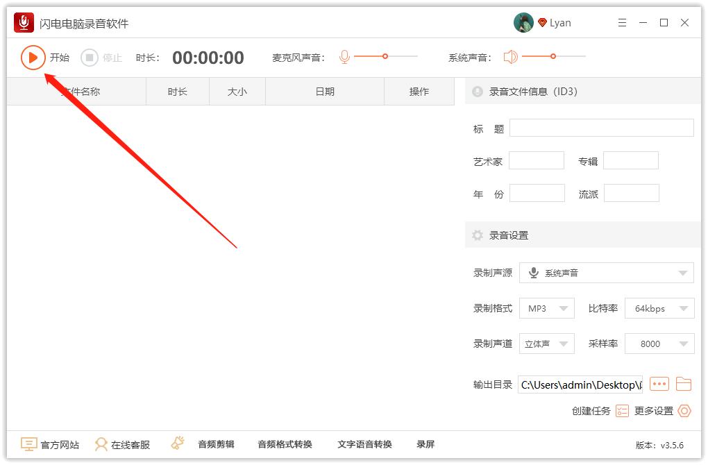708x465 pixels.
Task: Click the microphone icon beside 麦克风声音
Action: (x=344, y=58)
